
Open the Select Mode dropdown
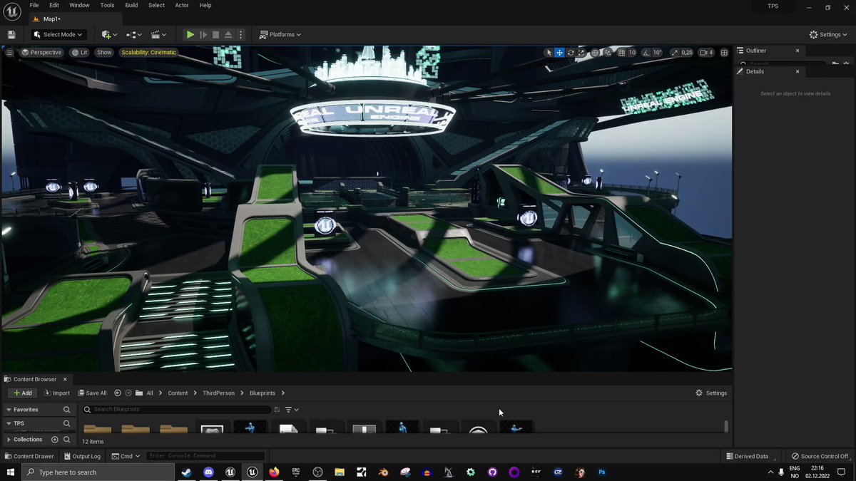pos(57,34)
